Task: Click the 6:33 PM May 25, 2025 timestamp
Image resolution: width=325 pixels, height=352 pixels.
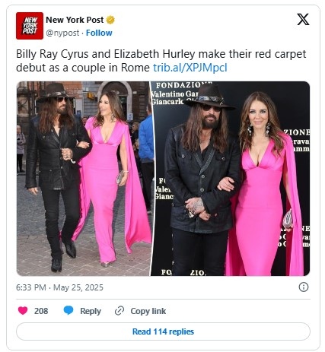Action: tap(59, 287)
